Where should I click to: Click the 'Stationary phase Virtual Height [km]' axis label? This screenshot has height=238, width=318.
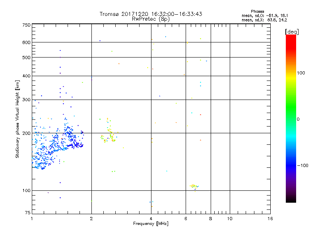click(17, 119)
